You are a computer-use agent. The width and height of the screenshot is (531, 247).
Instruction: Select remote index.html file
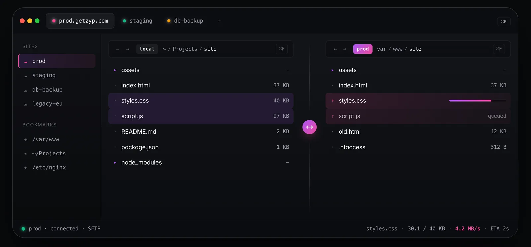(418, 85)
